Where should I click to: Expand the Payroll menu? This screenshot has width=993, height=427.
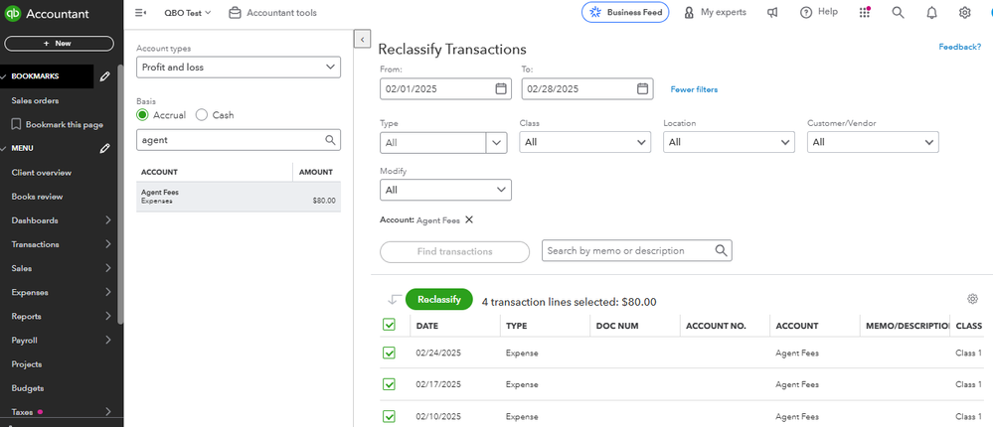(61, 341)
